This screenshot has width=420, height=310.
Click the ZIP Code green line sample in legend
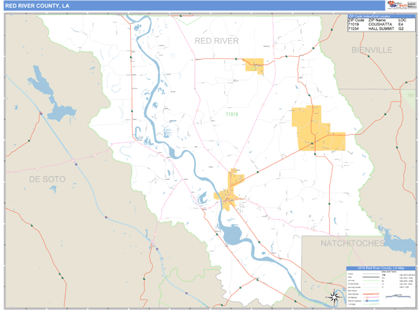[371, 281]
